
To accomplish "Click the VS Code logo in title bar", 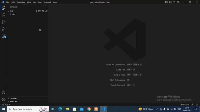I will [x=3, y=2].
